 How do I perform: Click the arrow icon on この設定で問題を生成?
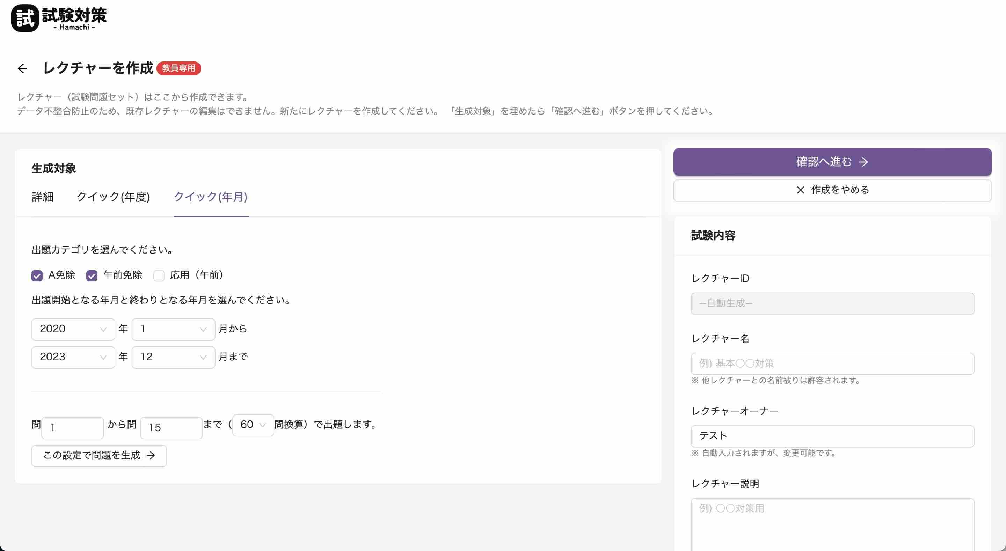151,455
